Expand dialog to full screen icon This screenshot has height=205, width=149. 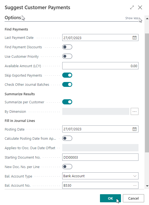(x=132, y=8)
